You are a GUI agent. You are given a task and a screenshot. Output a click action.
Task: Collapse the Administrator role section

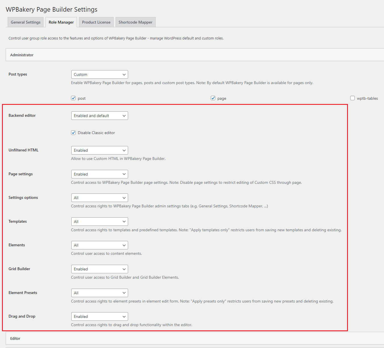195,55
